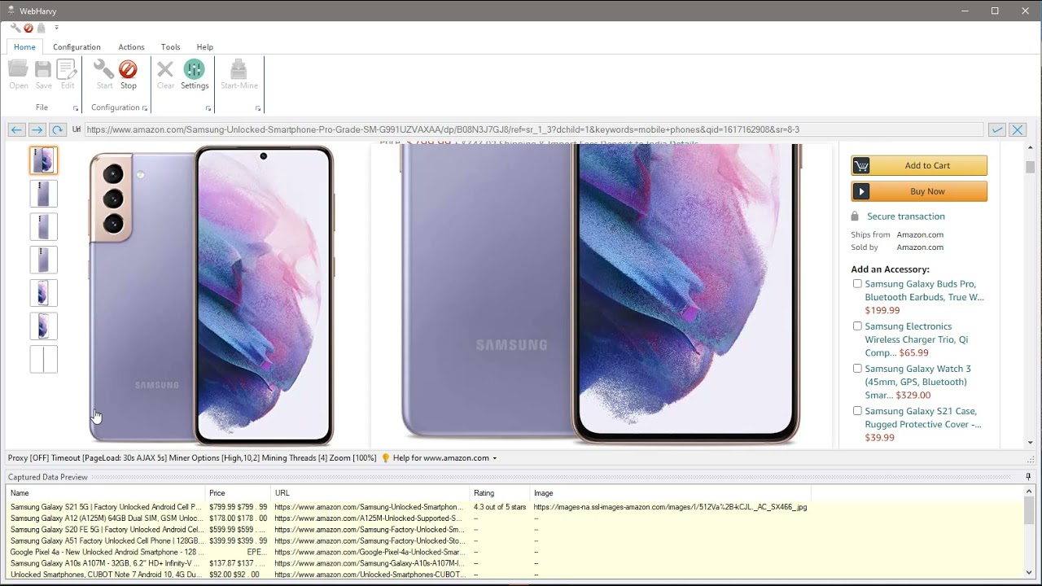This screenshot has width=1042, height=586.
Task: Click the browser back arrow button
Action: click(16, 129)
